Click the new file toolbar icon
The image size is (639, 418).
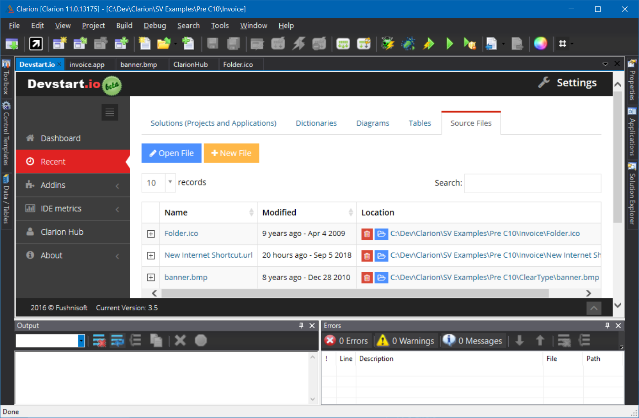(x=144, y=44)
